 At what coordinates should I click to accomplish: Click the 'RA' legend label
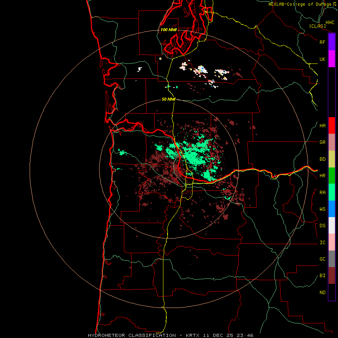coord(322,193)
